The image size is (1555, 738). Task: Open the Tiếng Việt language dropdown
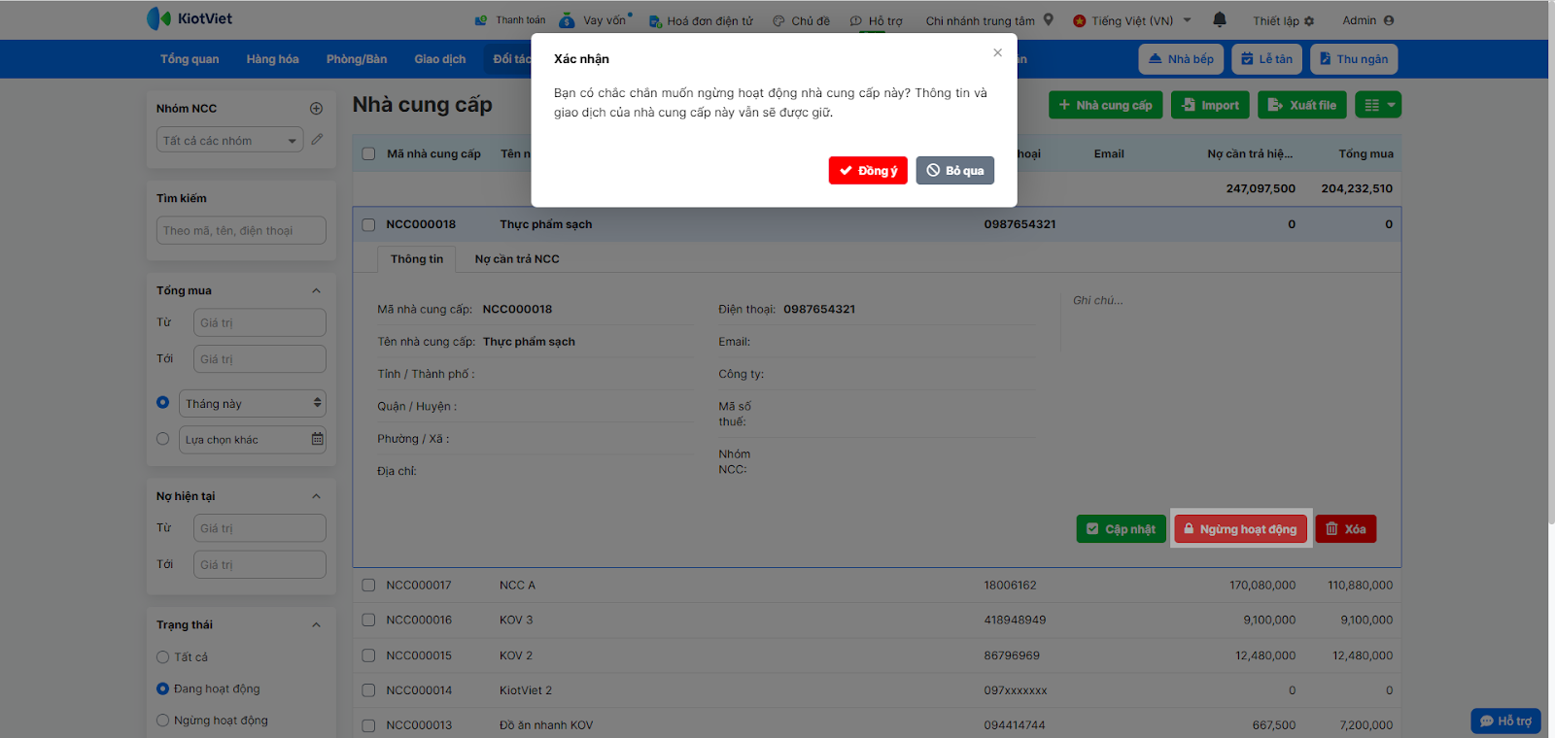click(1132, 20)
